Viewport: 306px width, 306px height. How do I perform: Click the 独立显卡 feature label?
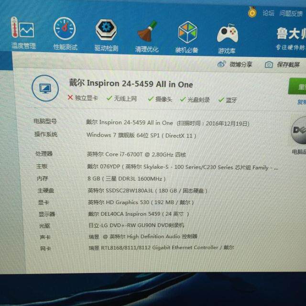[x=87, y=98]
